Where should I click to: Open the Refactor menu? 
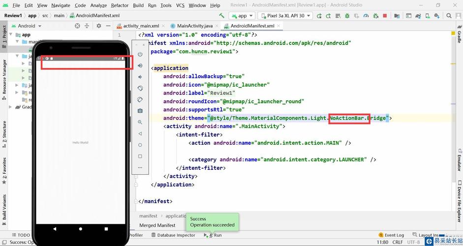coord(120,5)
